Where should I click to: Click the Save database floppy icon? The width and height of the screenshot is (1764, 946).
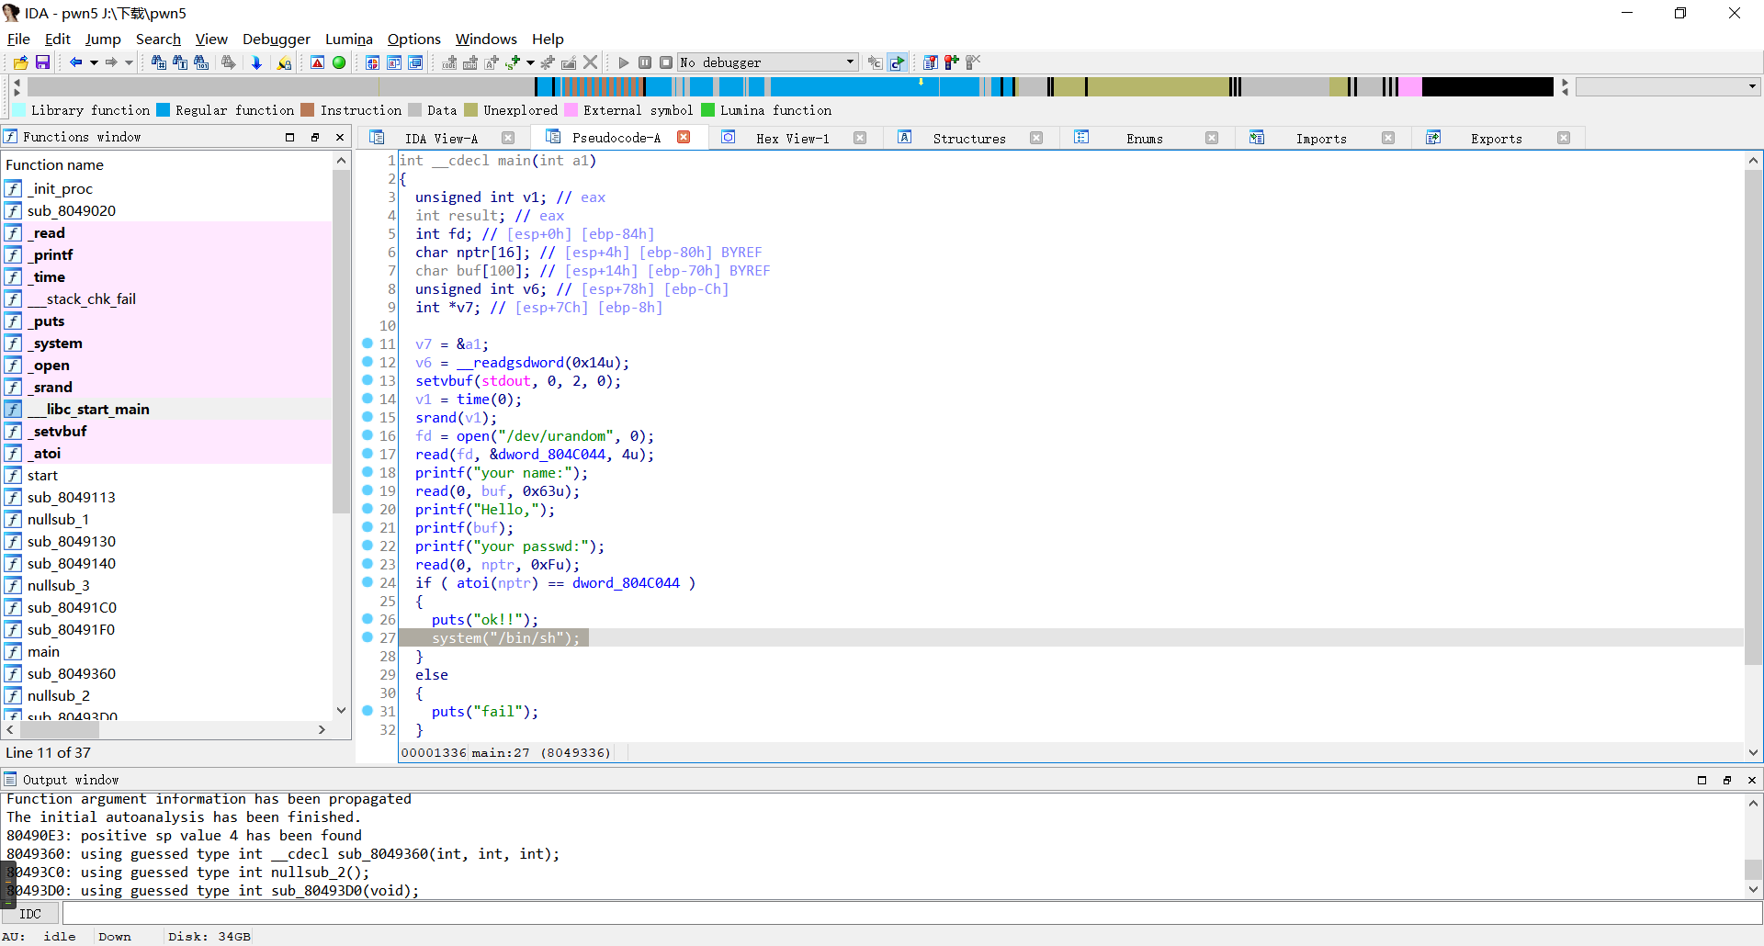point(42,62)
